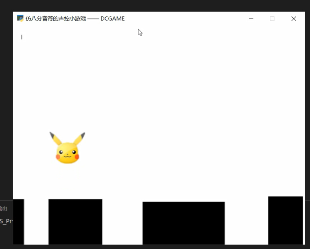310x249 pixels.
Task: Click the Pikachu character sprite
Action: pos(67,148)
